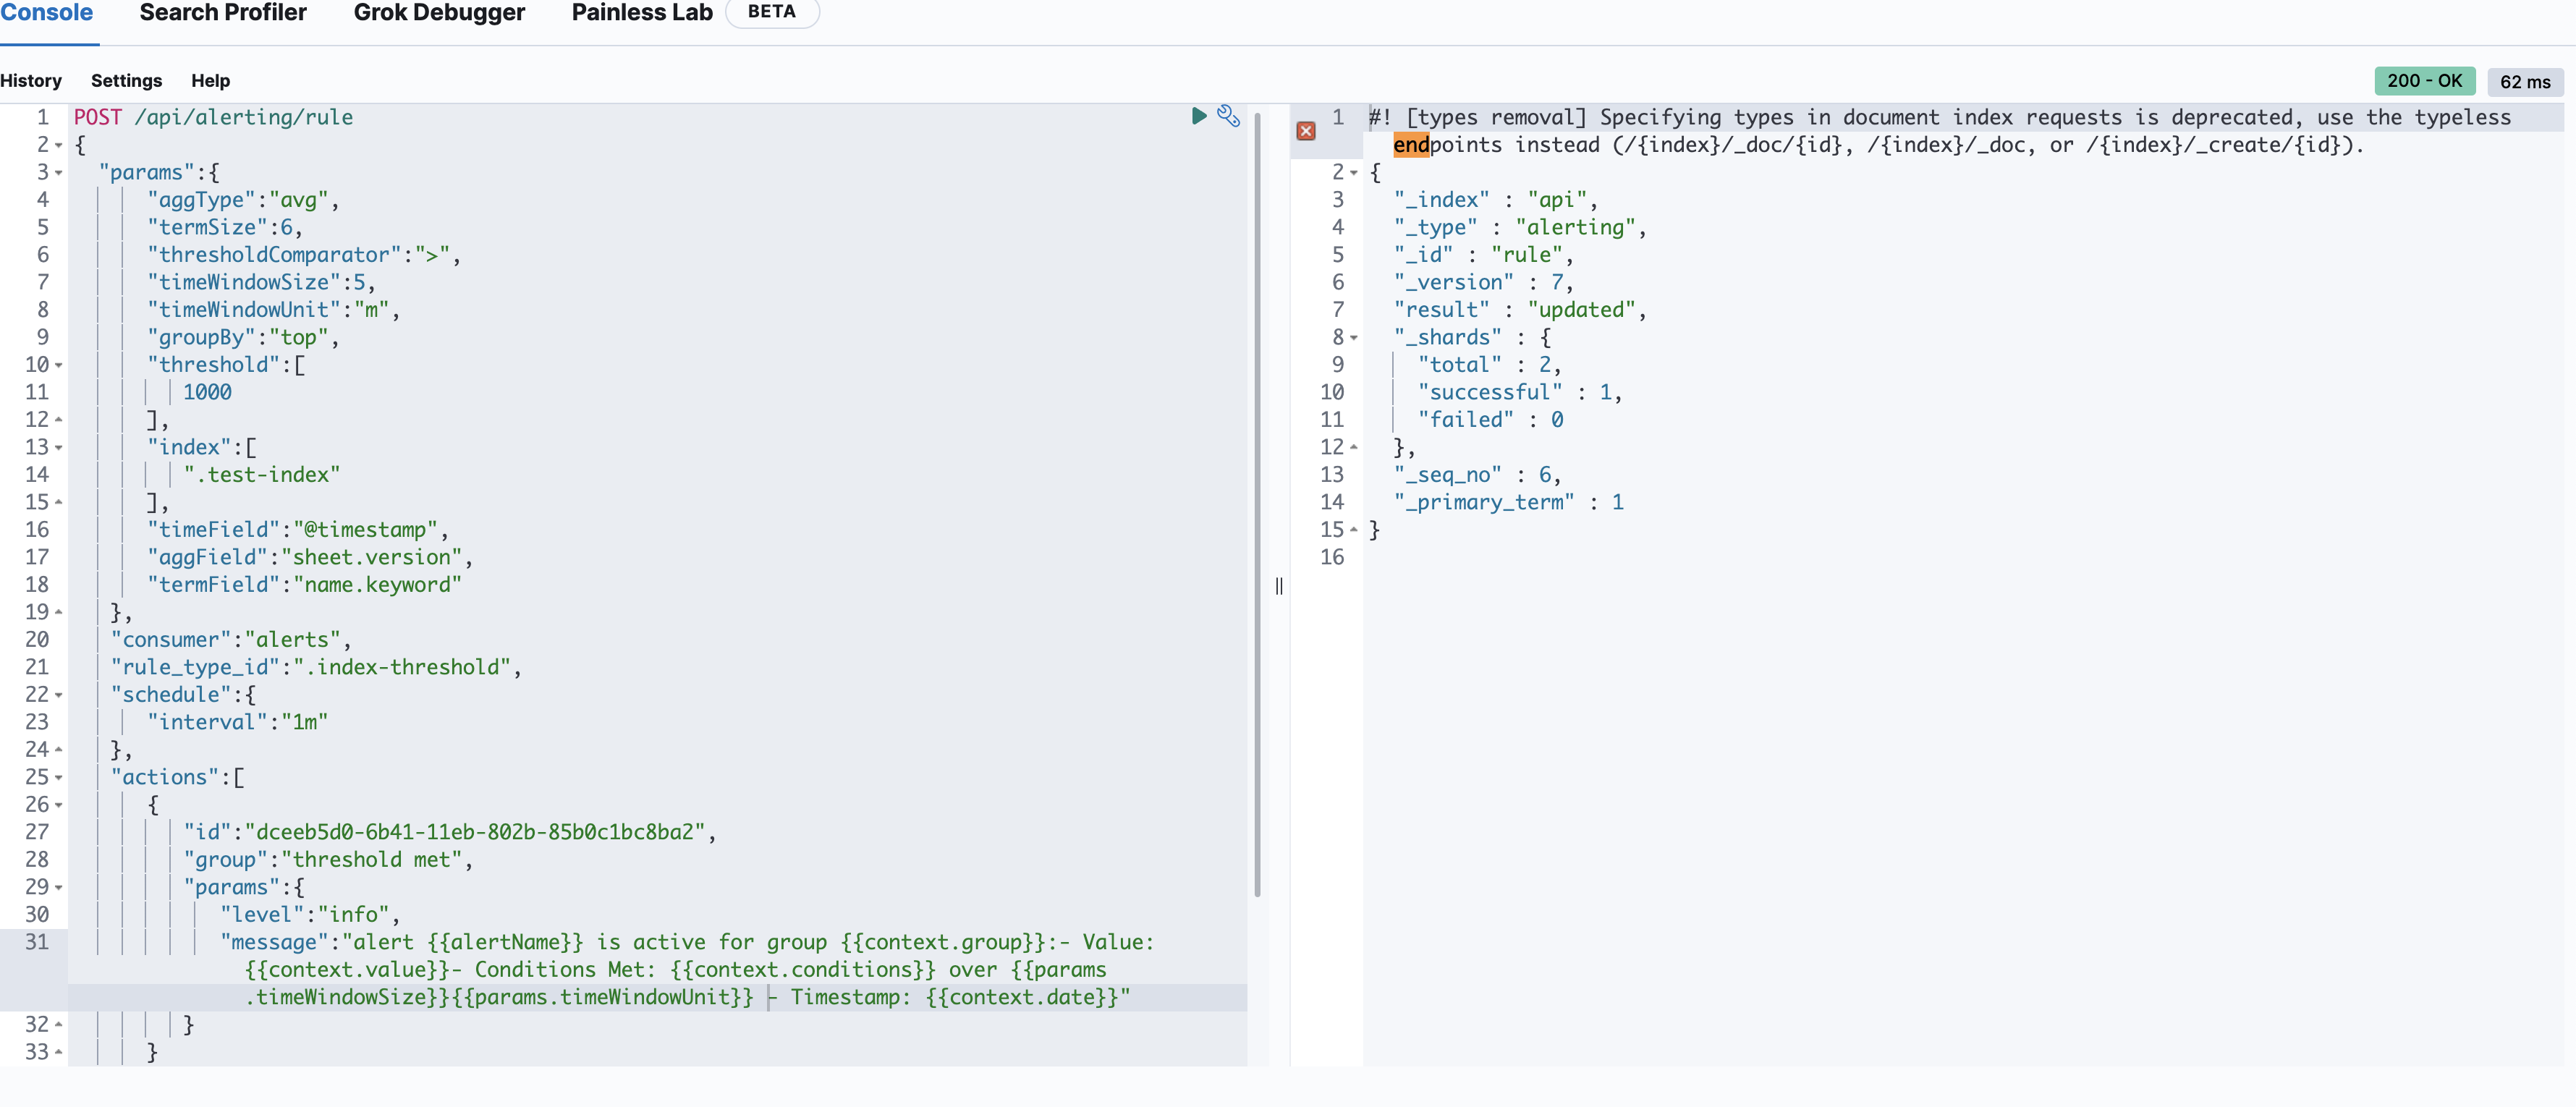The width and height of the screenshot is (2576, 1107).
Task: Collapse the threshold array on line 10
Action: (x=59, y=365)
